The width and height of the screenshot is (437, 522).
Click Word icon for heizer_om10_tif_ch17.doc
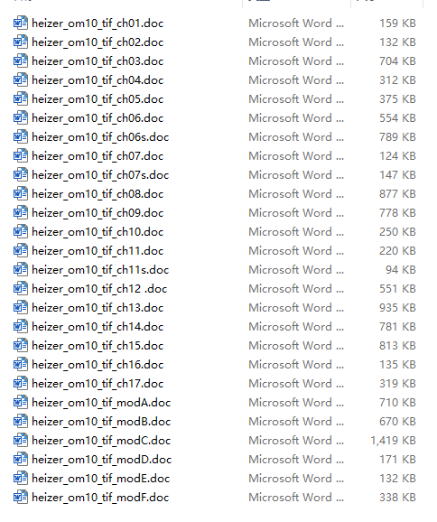click(20, 384)
